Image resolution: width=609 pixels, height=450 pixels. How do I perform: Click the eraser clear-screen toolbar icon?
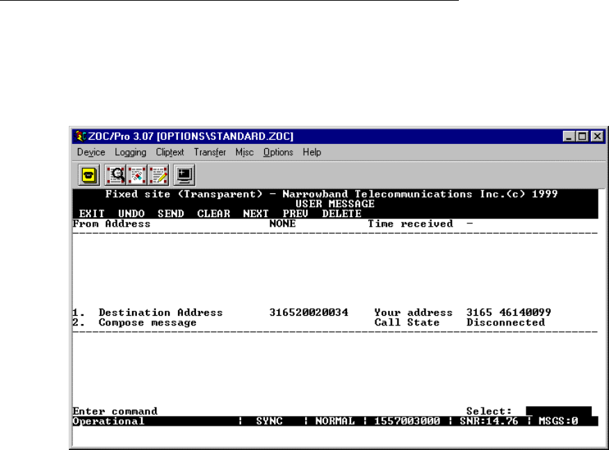pyautogui.click(x=137, y=175)
